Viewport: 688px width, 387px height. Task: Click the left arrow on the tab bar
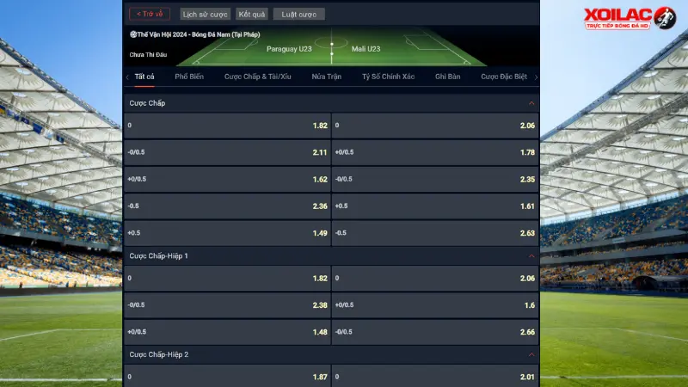(127, 77)
